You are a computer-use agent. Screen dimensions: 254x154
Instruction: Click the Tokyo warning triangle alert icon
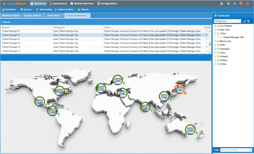[185, 93]
